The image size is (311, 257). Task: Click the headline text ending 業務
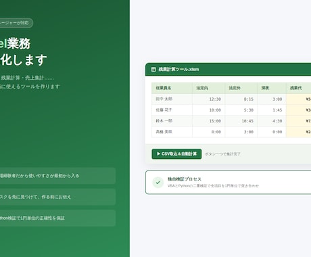click(15, 43)
